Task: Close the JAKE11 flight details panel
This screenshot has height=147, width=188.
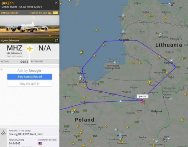Action: 56,3
